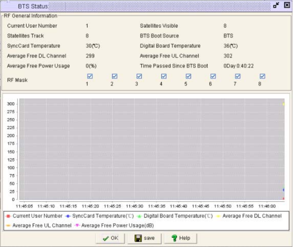This screenshot has height=247, width=293.
Task: Click the Current User Number legend marker
Action: pyautogui.click(x=8, y=216)
